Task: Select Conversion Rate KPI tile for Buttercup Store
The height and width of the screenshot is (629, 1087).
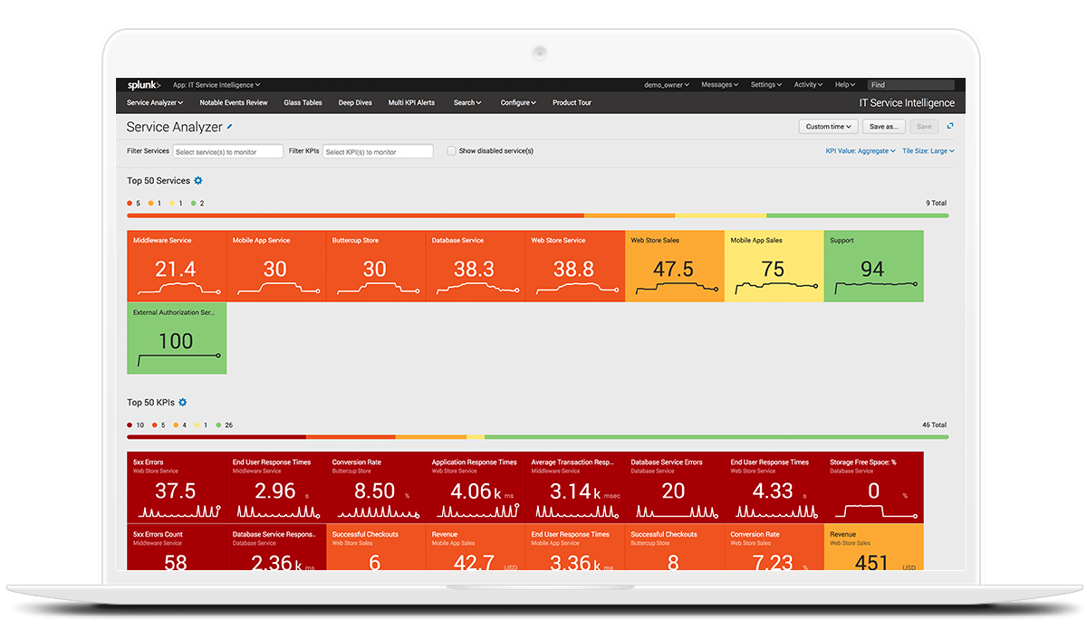Action: (376, 487)
